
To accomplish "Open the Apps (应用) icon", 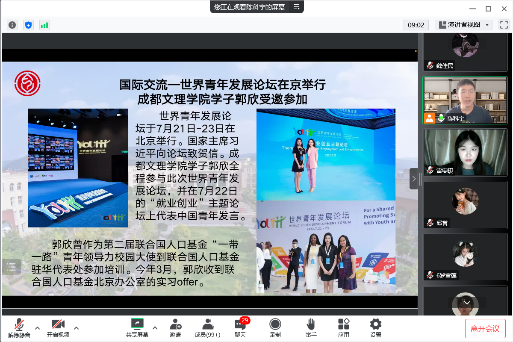I will 344,328.
